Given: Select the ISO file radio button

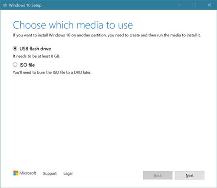Looking at the screenshot, I should [x=15, y=65].
